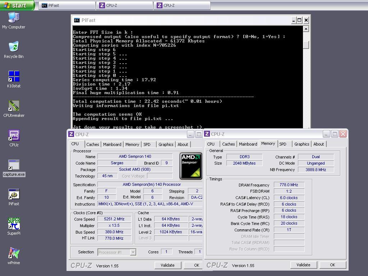Screen dimensions: 368x276
Task: Click the Windows Start button
Action: [17, 5]
